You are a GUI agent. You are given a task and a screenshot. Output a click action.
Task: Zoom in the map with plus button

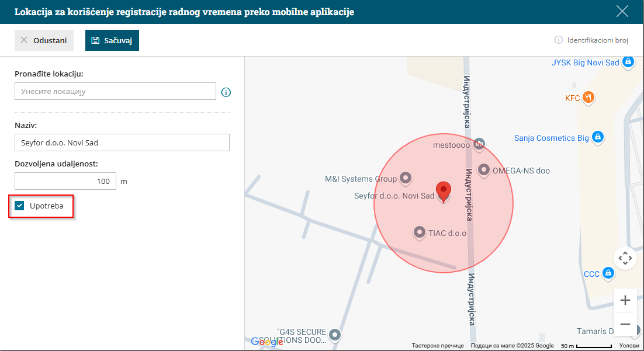click(625, 300)
